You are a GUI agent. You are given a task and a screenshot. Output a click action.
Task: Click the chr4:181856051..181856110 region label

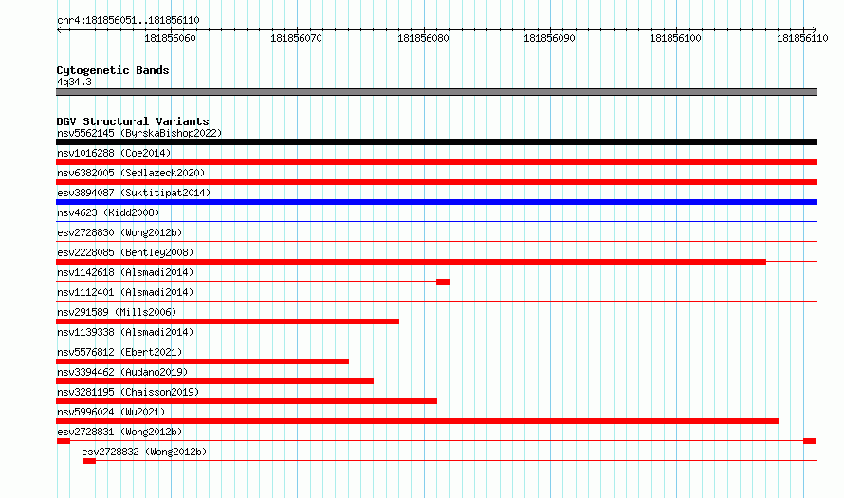tap(128, 20)
